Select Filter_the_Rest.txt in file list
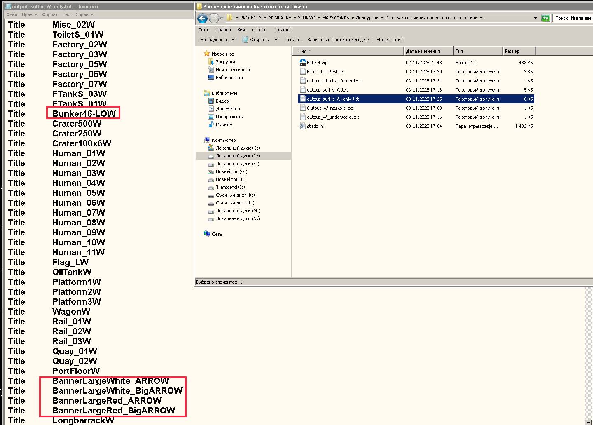 [x=326, y=72]
